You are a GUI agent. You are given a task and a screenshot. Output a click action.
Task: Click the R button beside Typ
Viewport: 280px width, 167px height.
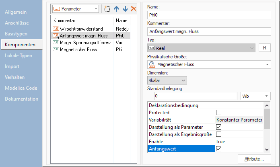(x=264, y=48)
